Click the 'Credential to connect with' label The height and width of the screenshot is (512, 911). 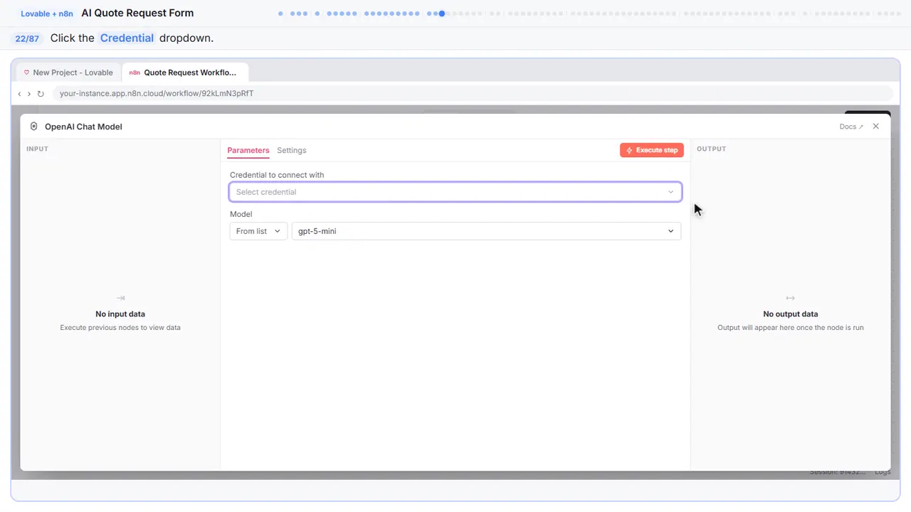click(277, 175)
